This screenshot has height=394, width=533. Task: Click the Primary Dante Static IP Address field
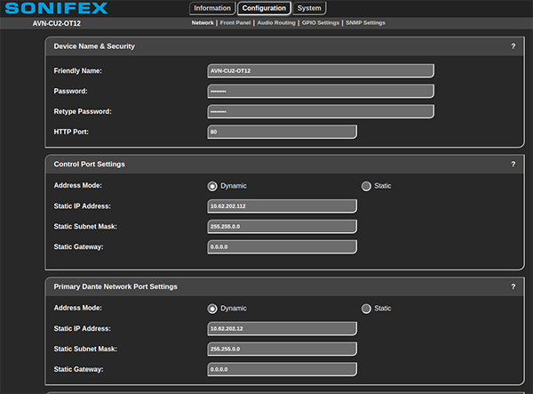coord(282,329)
